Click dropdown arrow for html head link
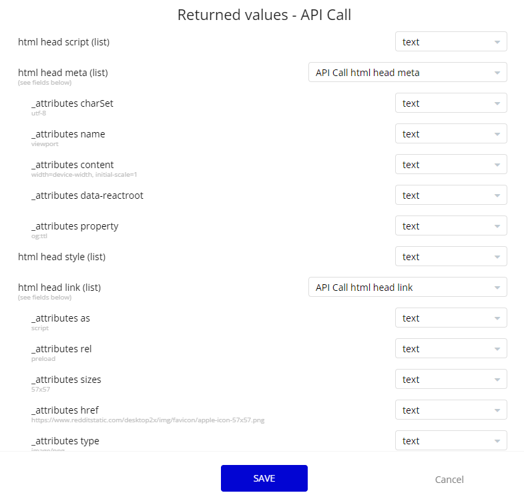Image resolution: width=524 pixels, height=501 pixels. pyautogui.click(x=497, y=288)
